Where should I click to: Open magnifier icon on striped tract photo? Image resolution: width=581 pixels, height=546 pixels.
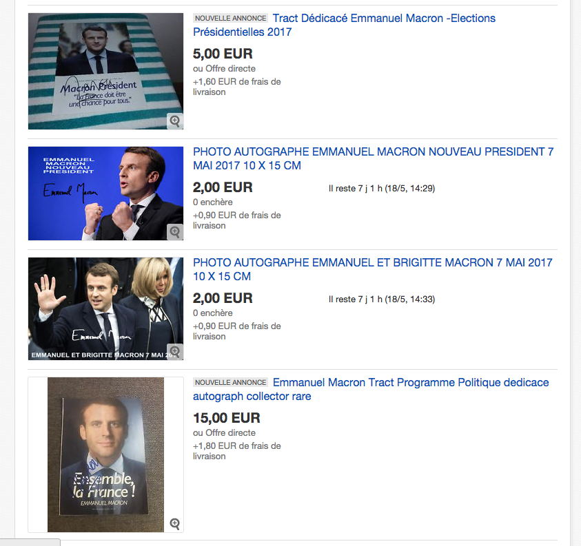pos(175,120)
